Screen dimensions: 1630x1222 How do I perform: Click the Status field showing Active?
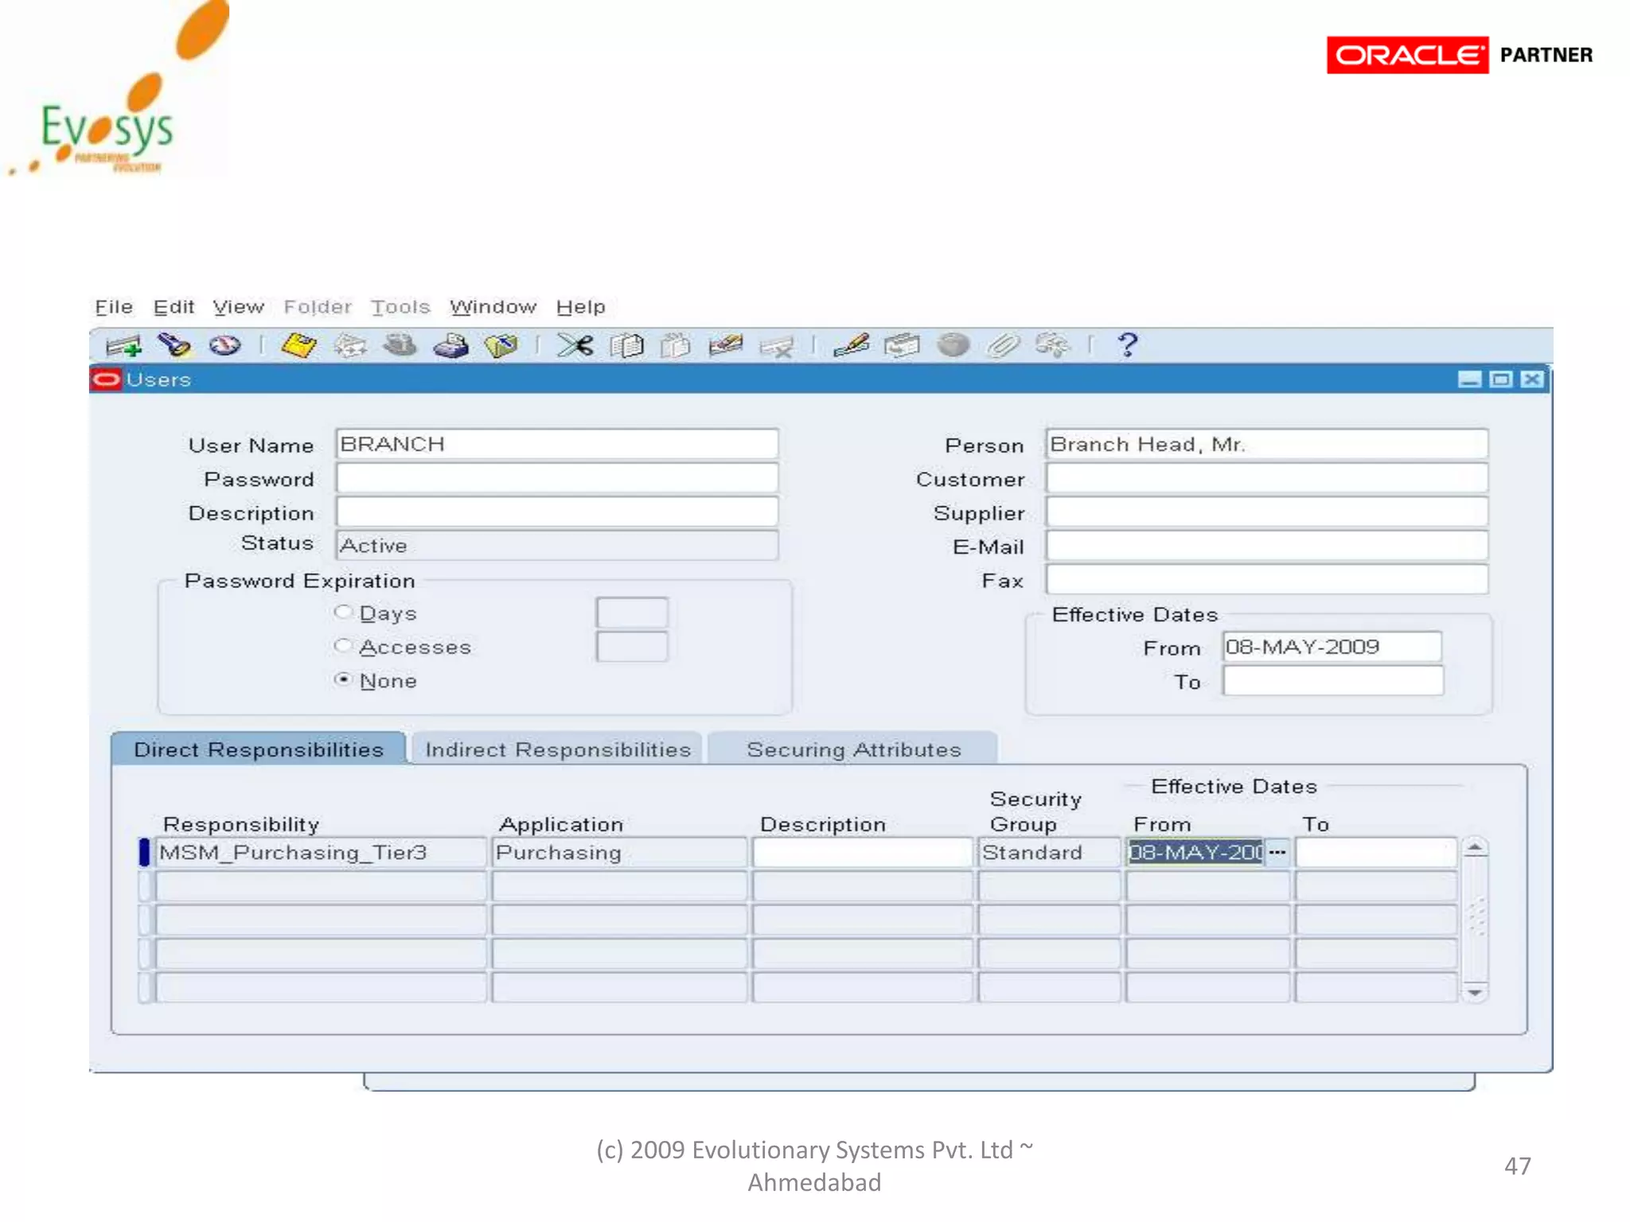557,545
